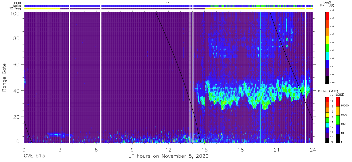This screenshot has width=352, height=162.
Task: Click y-axis tick label '60'
Action: [x=17, y=65]
